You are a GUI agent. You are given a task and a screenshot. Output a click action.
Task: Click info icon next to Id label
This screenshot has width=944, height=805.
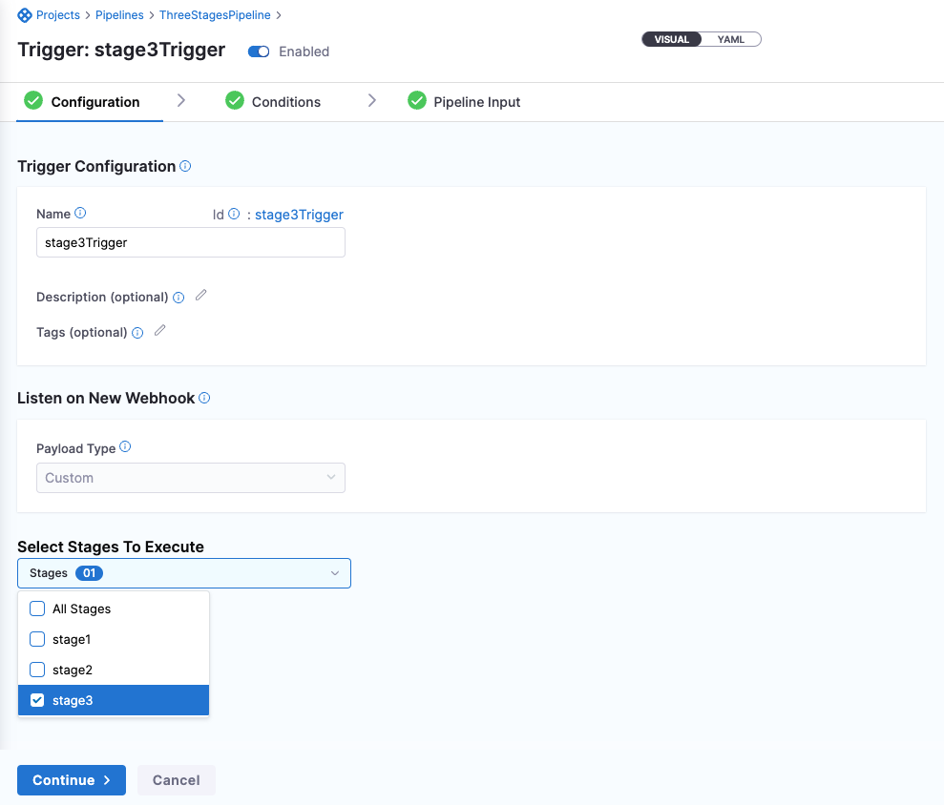[x=234, y=215]
